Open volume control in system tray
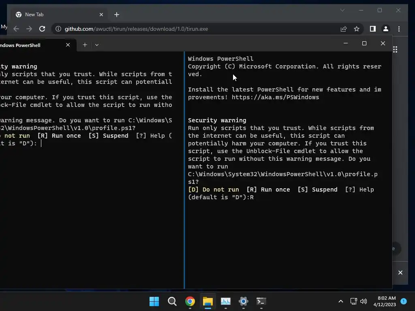Image resolution: width=415 pixels, height=311 pixels. 364,301
